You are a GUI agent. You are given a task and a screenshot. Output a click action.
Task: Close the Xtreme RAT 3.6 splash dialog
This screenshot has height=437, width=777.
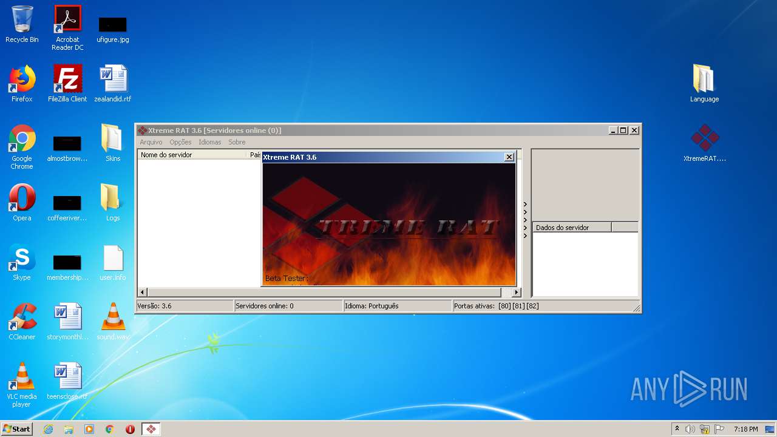[x=509, y=157]
